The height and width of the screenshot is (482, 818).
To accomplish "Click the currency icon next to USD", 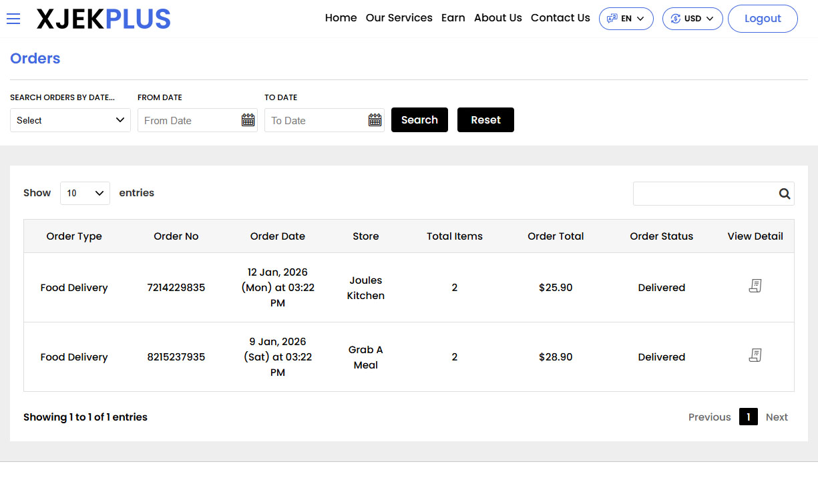I will tap(677, 19).
